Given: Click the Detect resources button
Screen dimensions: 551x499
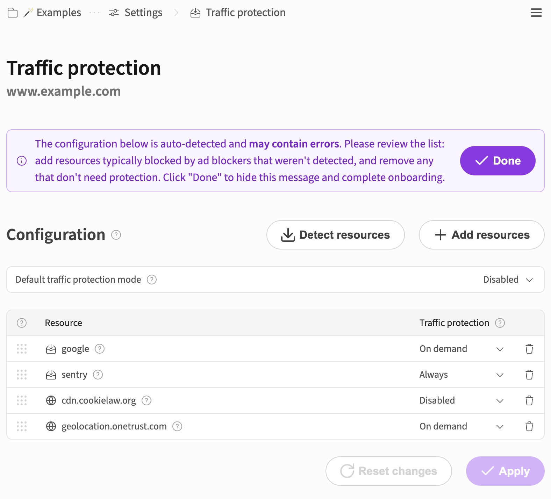Looking at the screenshot, I should (x=335, y=235).
